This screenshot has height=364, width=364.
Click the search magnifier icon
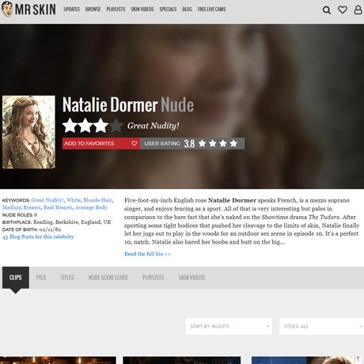tap(327, 10)
